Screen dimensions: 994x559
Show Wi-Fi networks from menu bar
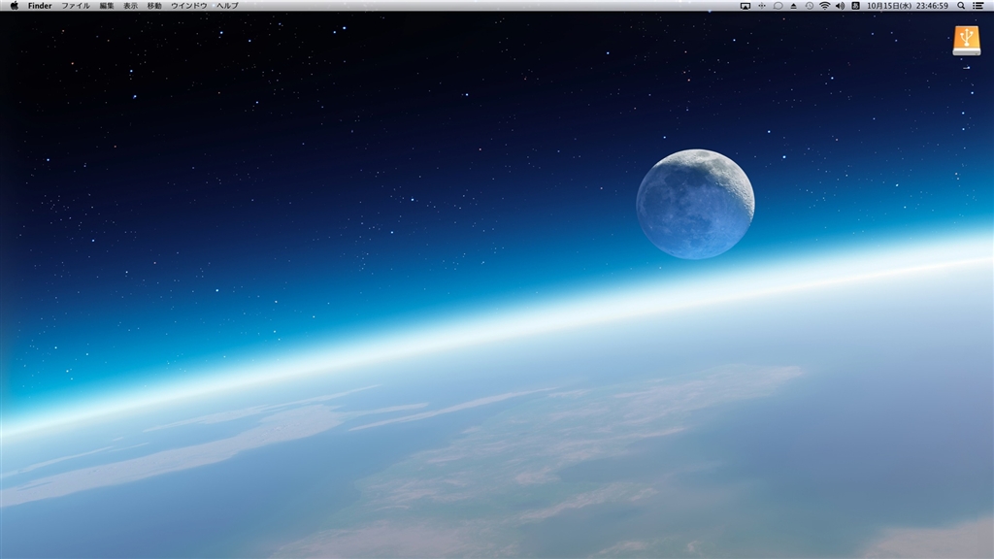point(824,6)
